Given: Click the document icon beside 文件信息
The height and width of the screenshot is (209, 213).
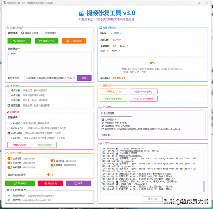Looking at the screenshot, I should tap(101, 107).
